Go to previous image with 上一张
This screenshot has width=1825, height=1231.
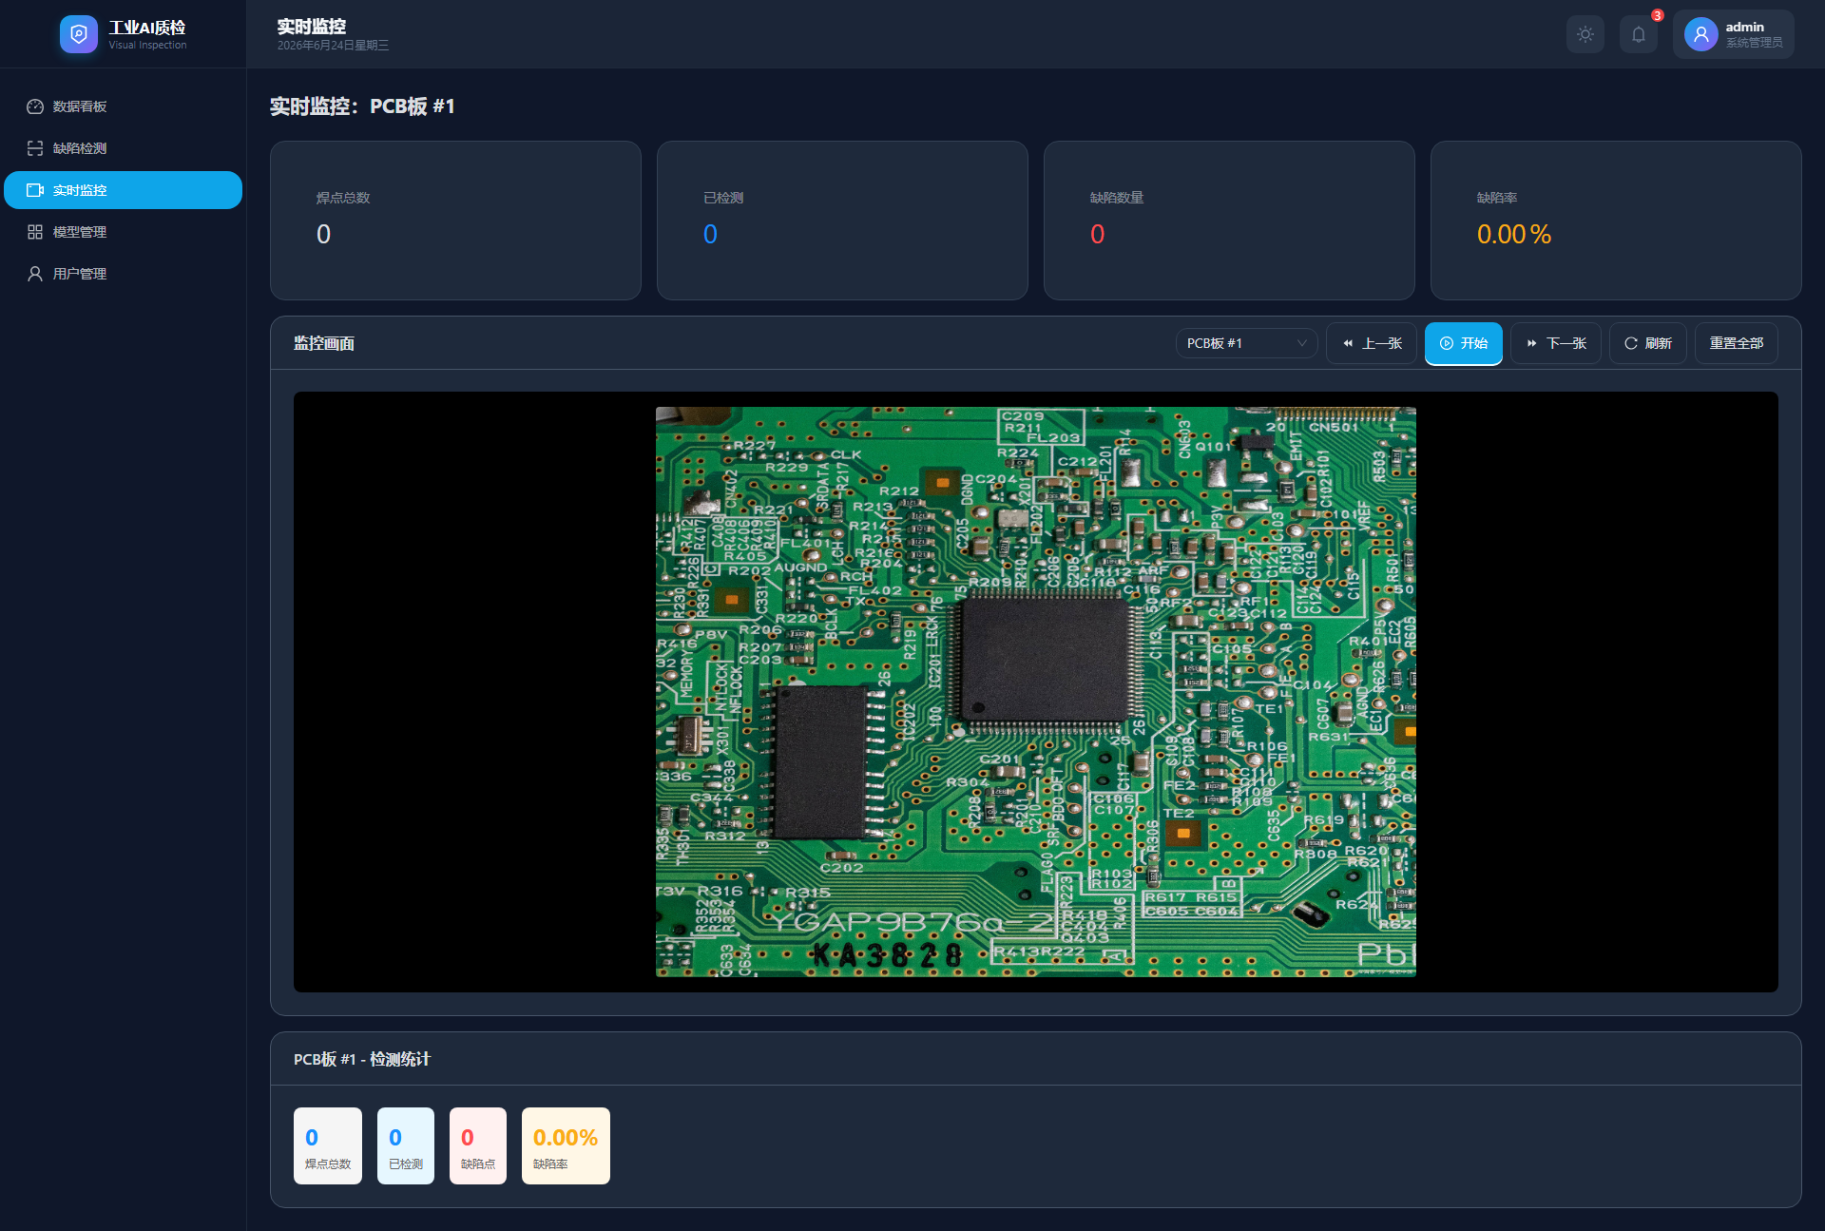coord(1372,343)
